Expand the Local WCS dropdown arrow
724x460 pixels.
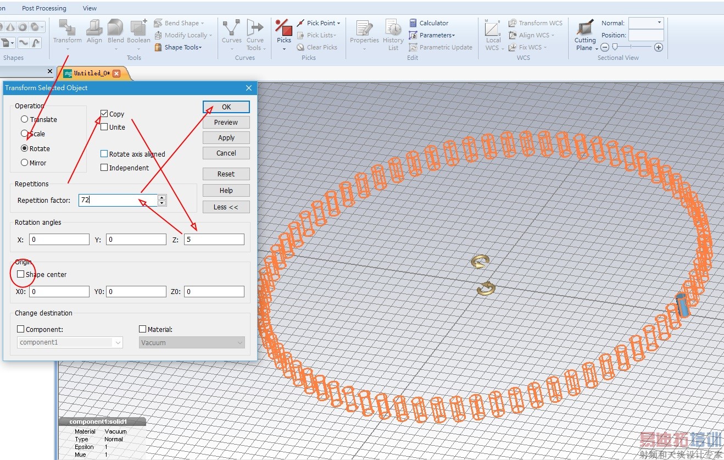pos(503,48)
